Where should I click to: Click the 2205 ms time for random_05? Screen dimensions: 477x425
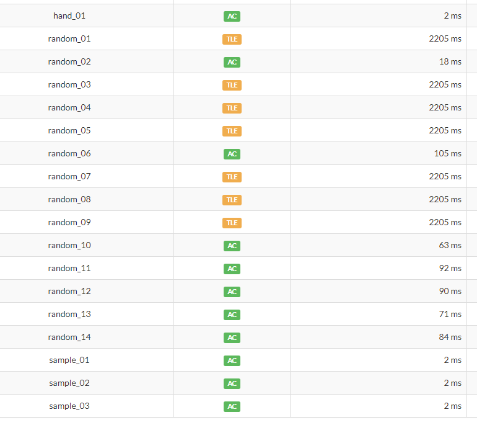point(445,131)
